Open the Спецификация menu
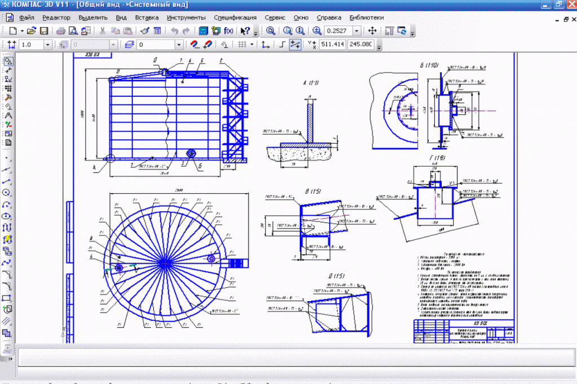This screenshot has height=384, width=577. coord(235,17)
